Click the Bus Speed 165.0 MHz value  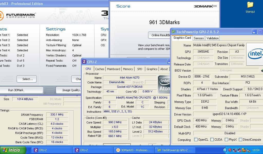tap(115, 132)
